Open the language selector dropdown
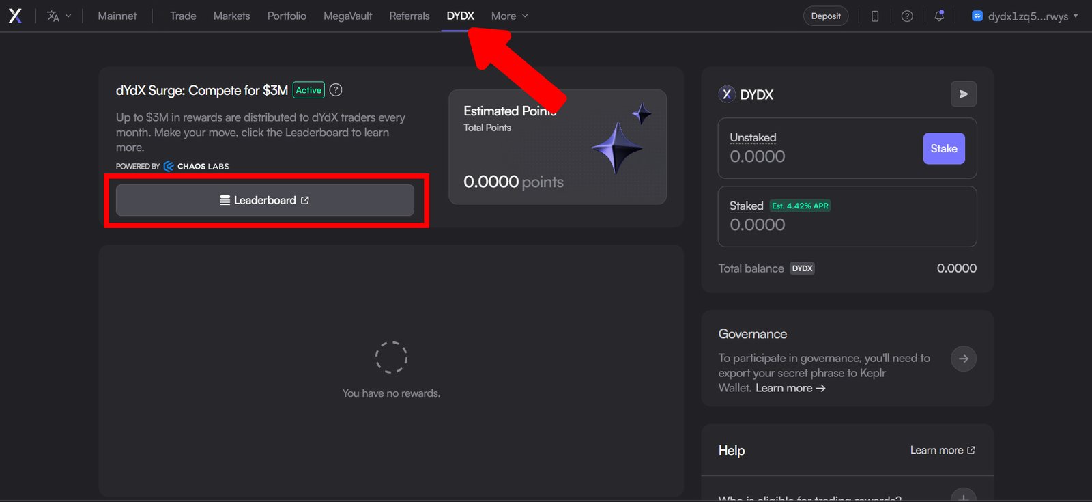 pyautogui.click(x=59, y=16)
